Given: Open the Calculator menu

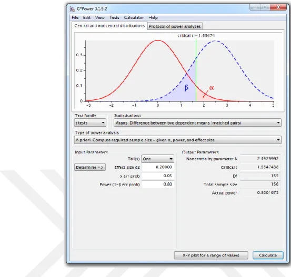Looking at the screenshot, I should coord(134,17).
